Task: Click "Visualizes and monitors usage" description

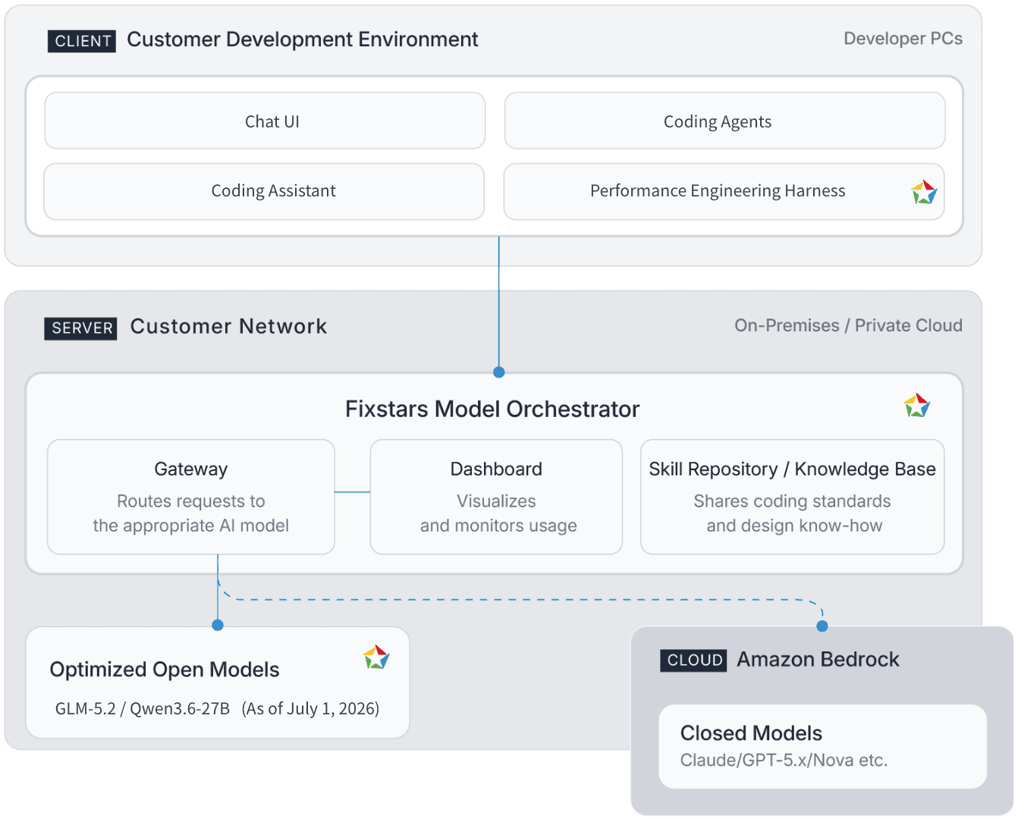Action: click(x=498, y=513)
